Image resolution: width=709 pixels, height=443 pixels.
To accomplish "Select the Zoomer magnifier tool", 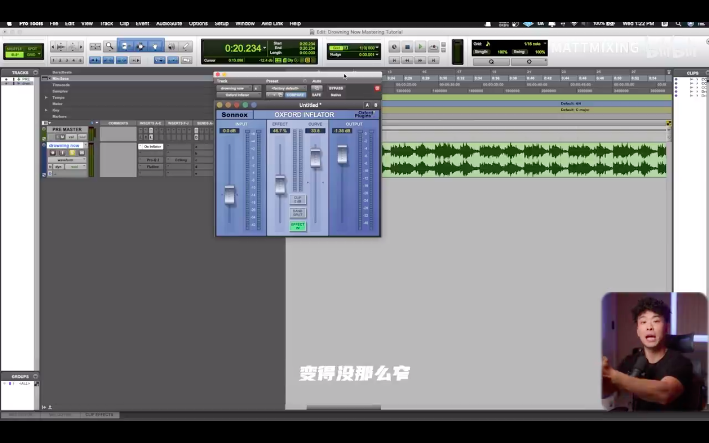I will coord(109,46).
